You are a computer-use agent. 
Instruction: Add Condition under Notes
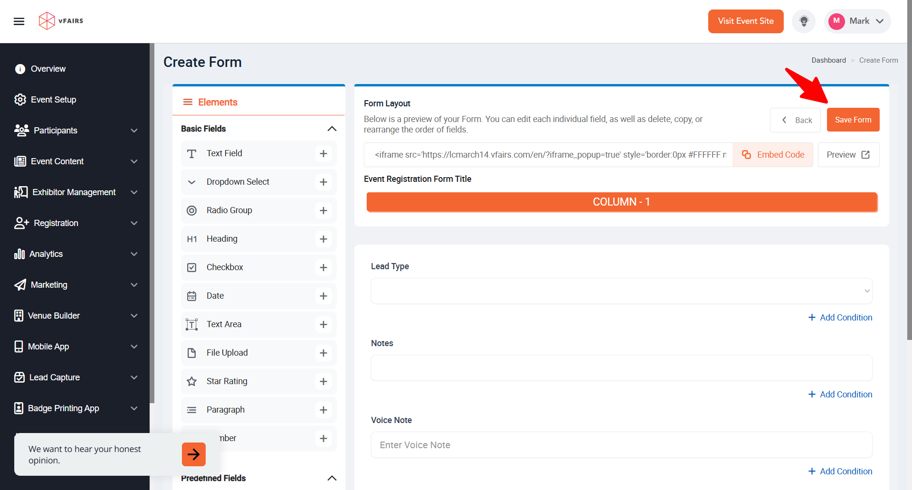840,395
